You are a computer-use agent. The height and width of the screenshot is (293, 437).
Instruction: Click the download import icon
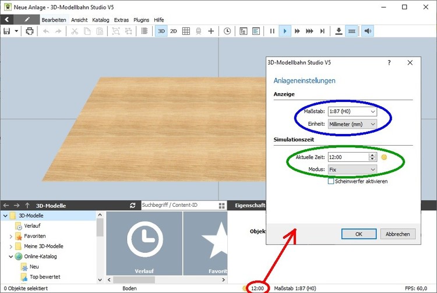pos(339,31)
